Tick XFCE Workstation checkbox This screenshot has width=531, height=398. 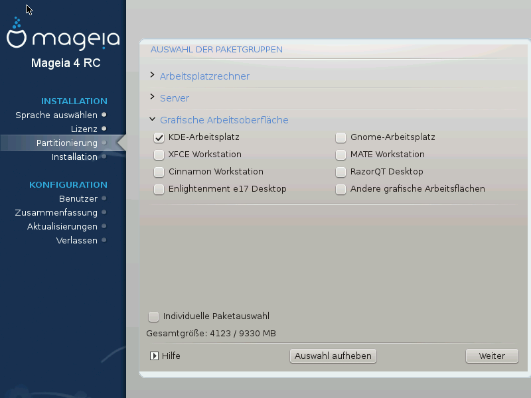click(x=159, y=155)
